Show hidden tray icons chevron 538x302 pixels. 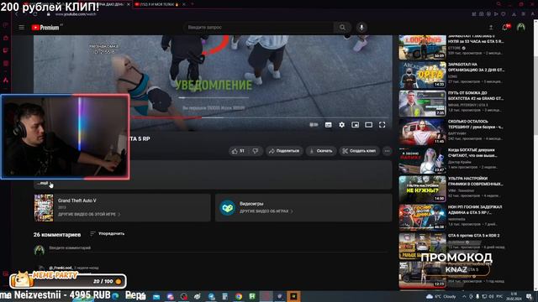[x=464, y=296]
